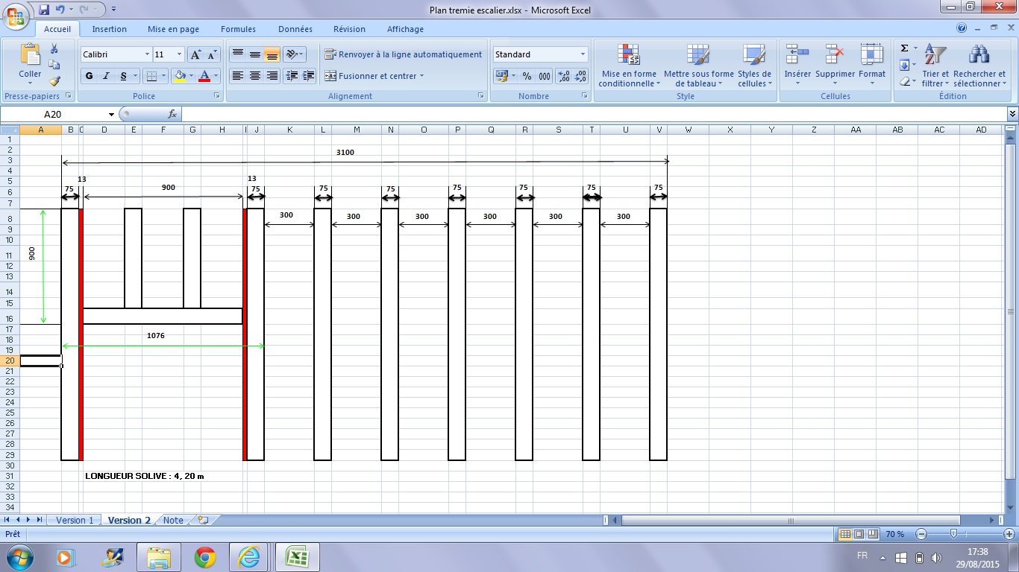Open the Trier et filtrer dropdown

935,66
